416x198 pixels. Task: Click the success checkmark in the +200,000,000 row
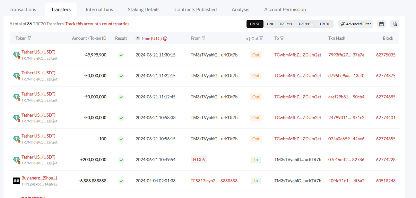(121, 160)
